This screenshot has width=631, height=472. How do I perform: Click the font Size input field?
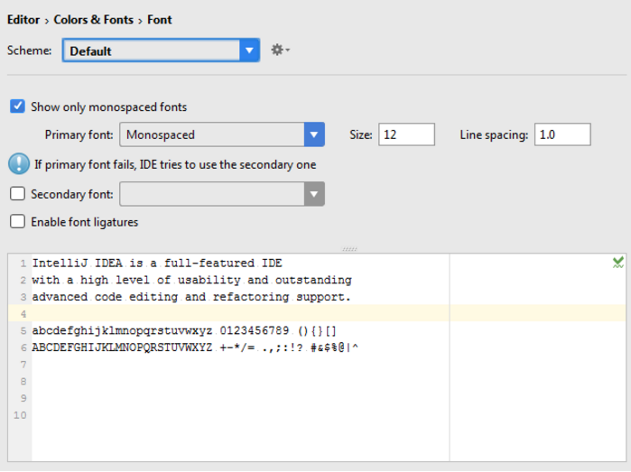pyautogui.click(x=406, y=135)
